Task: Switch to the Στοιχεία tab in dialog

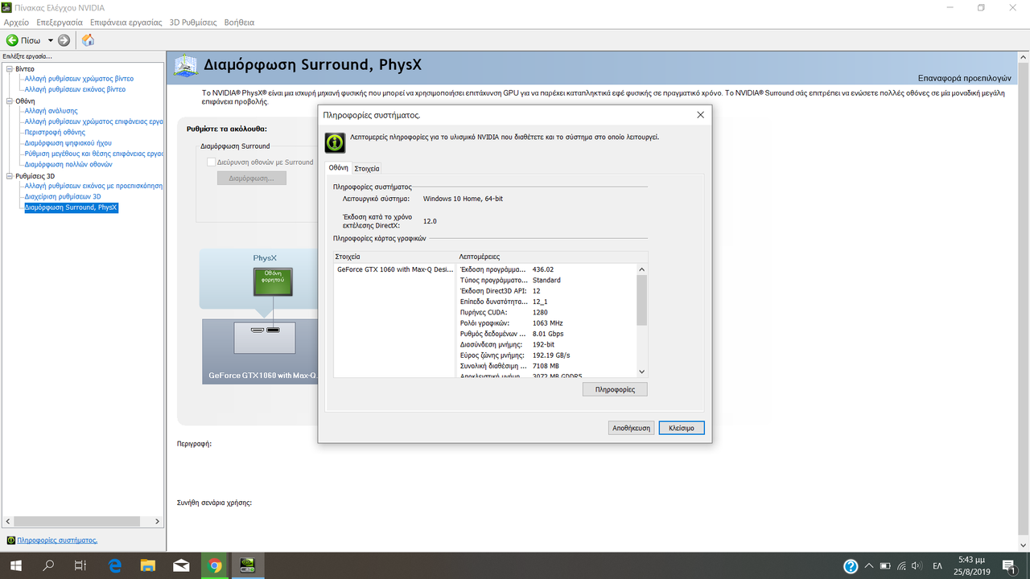Action: tap(367, 168)
